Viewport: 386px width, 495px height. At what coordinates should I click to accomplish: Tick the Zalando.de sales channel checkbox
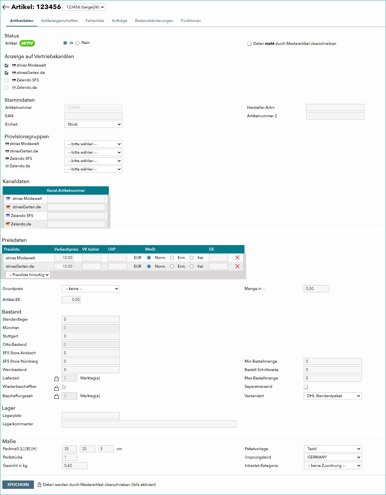[6, 88]
